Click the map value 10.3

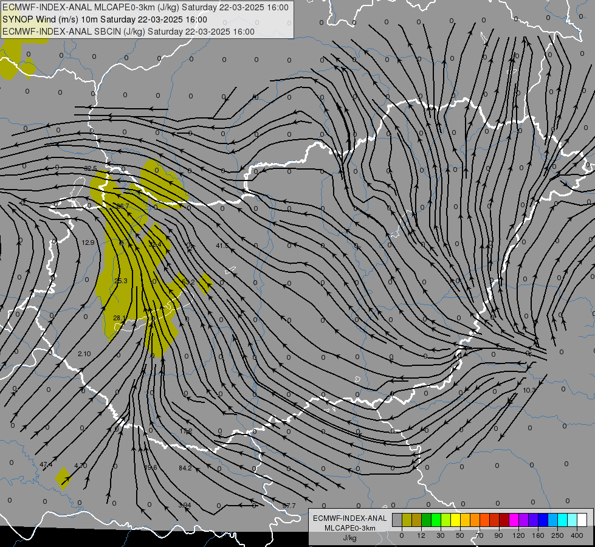pyautogui.click(x=529, y=390)
